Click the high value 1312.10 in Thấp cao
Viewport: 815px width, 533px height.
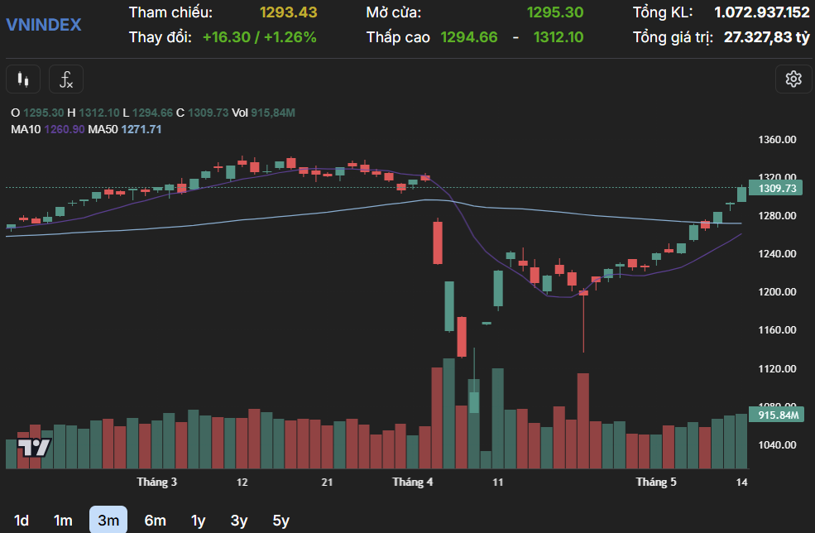point(559,37)
